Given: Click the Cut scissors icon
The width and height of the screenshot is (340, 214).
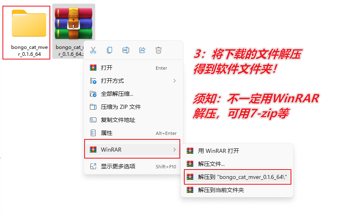Looking at the screenshot, I should [x=93, y=50].
